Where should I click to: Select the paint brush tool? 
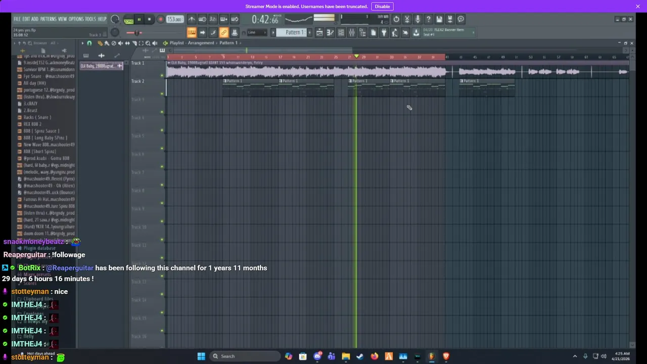pos(107,43)
